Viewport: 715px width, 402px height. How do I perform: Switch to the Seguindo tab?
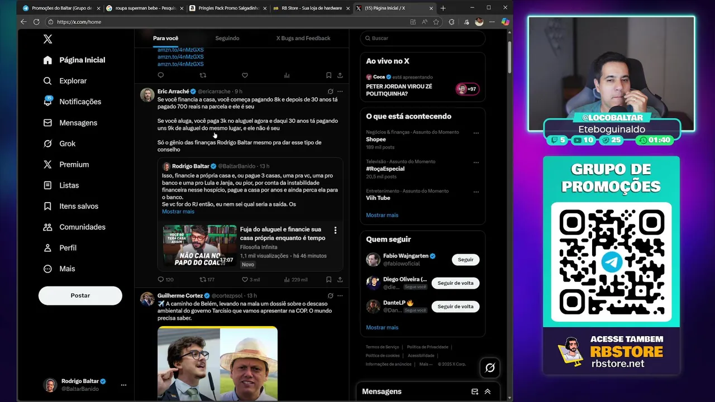point(227,38)
